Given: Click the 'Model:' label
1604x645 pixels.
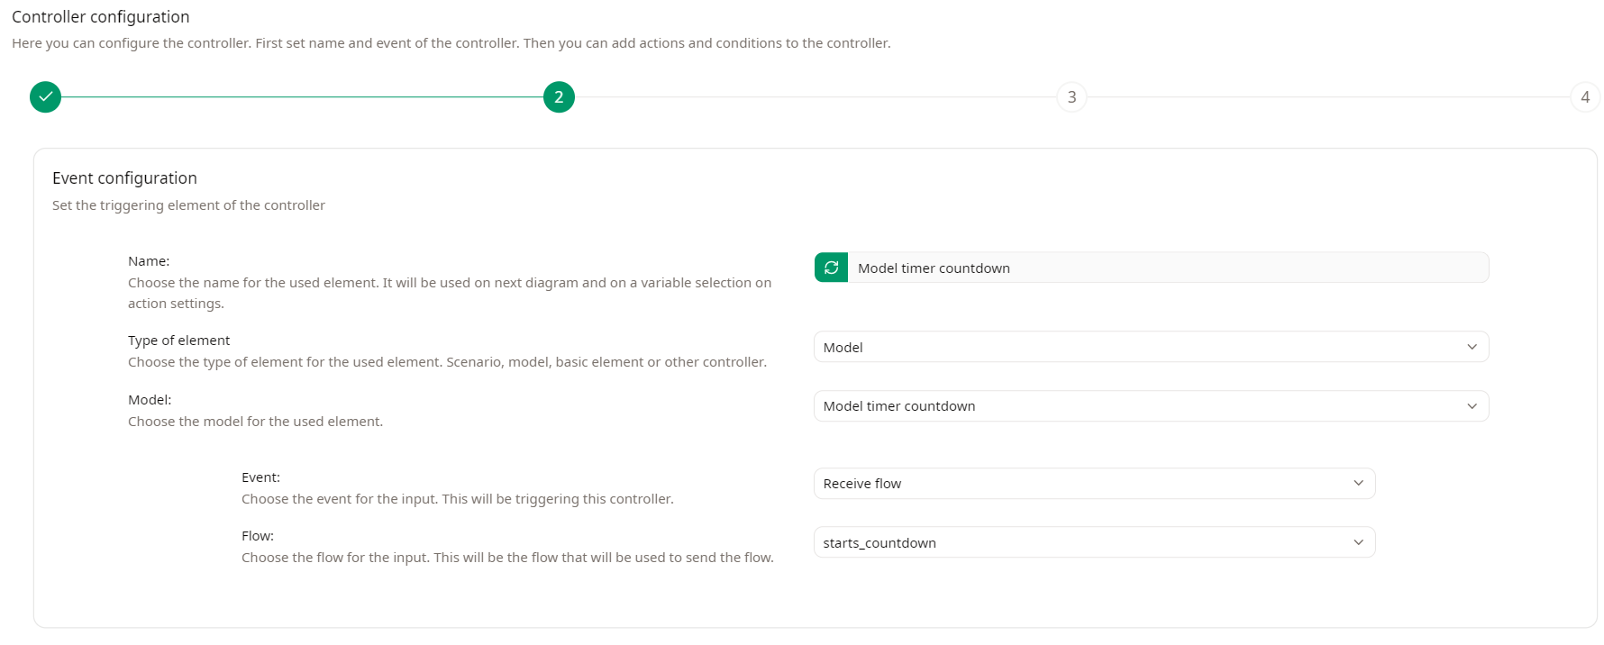Looking at the screenshot, I should point(150,400).
